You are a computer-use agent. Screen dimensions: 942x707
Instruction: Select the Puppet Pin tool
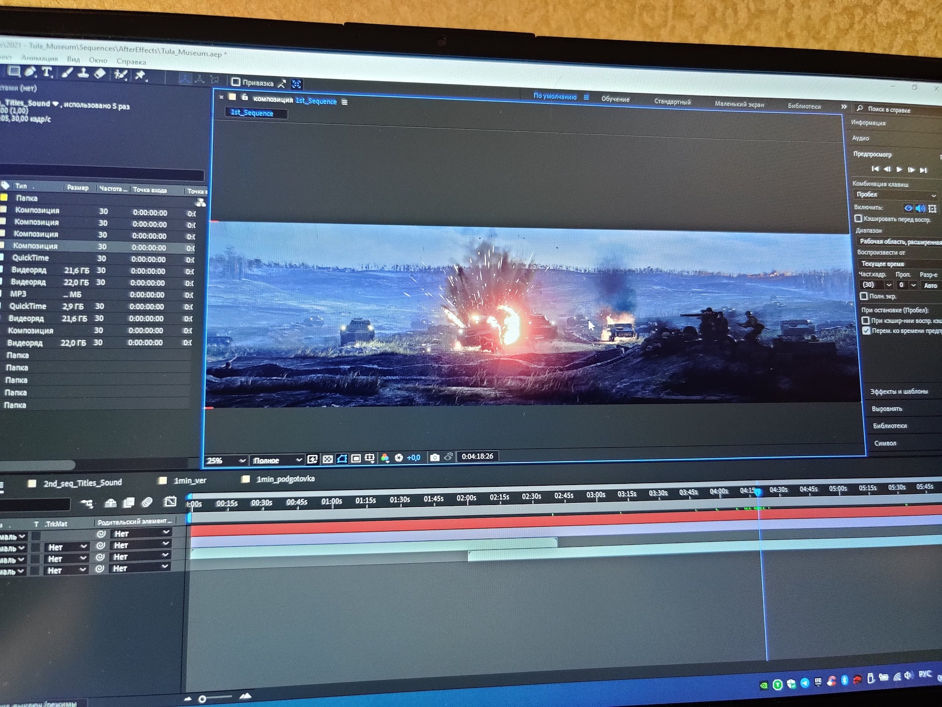pyautogui.click(x=140, y=76)
